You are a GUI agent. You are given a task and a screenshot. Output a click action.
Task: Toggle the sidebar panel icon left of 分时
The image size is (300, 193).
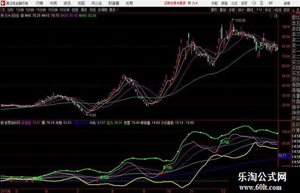[x=3, y=10]
